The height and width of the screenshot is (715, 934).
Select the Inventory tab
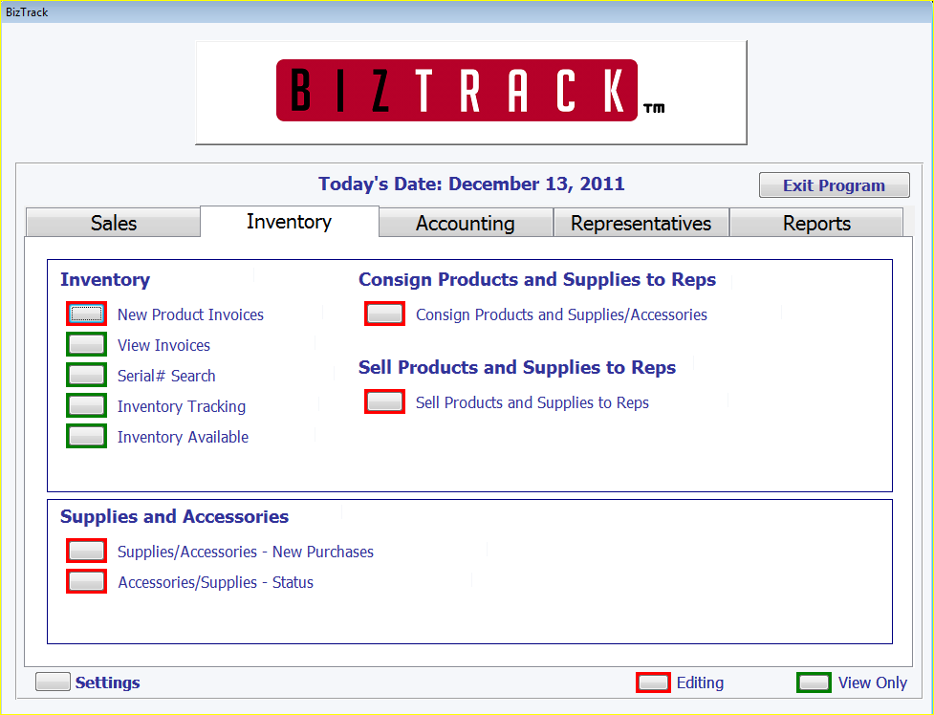pos(289,221)
